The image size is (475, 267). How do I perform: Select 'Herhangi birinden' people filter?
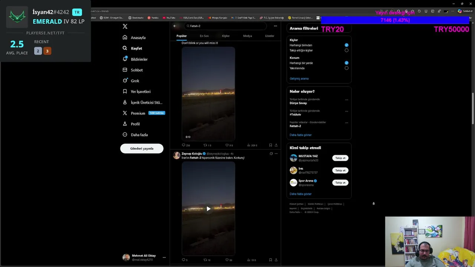pyautogui.click(x=347, y=45)
